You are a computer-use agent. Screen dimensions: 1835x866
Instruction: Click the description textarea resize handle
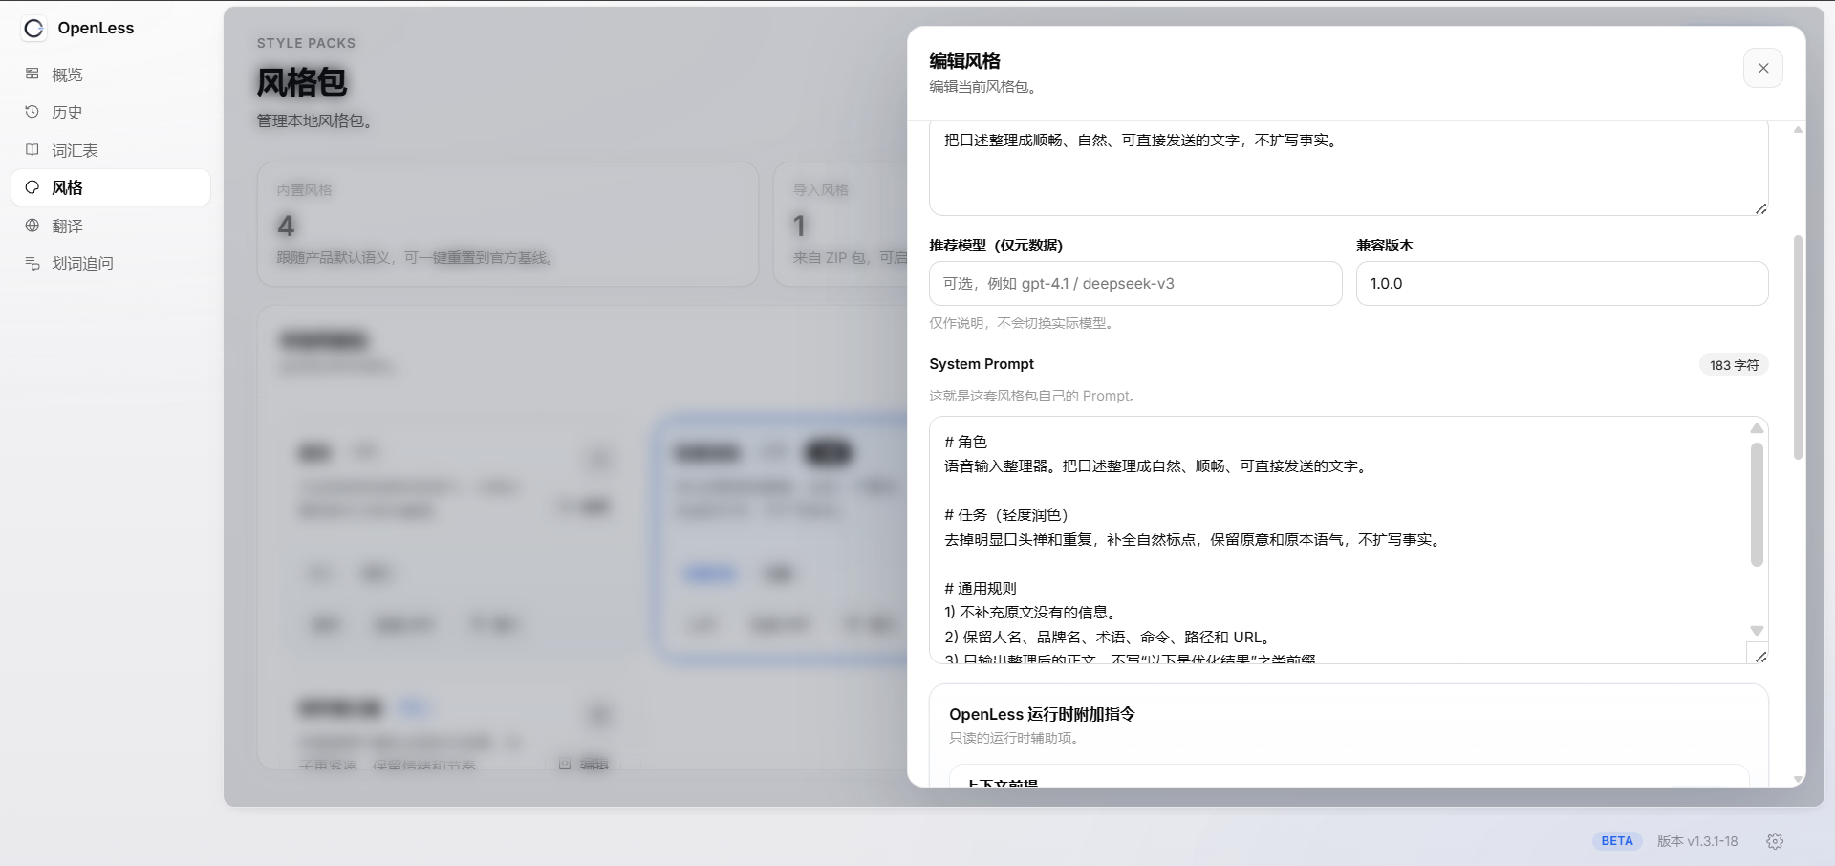1760,207
